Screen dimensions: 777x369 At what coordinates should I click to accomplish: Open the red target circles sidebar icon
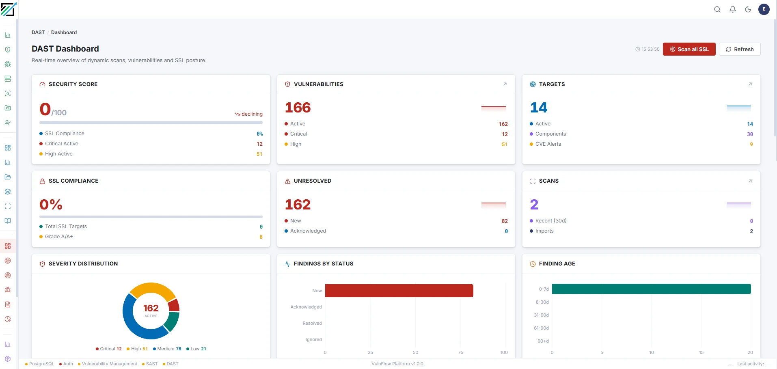click(x=8, y=261)
